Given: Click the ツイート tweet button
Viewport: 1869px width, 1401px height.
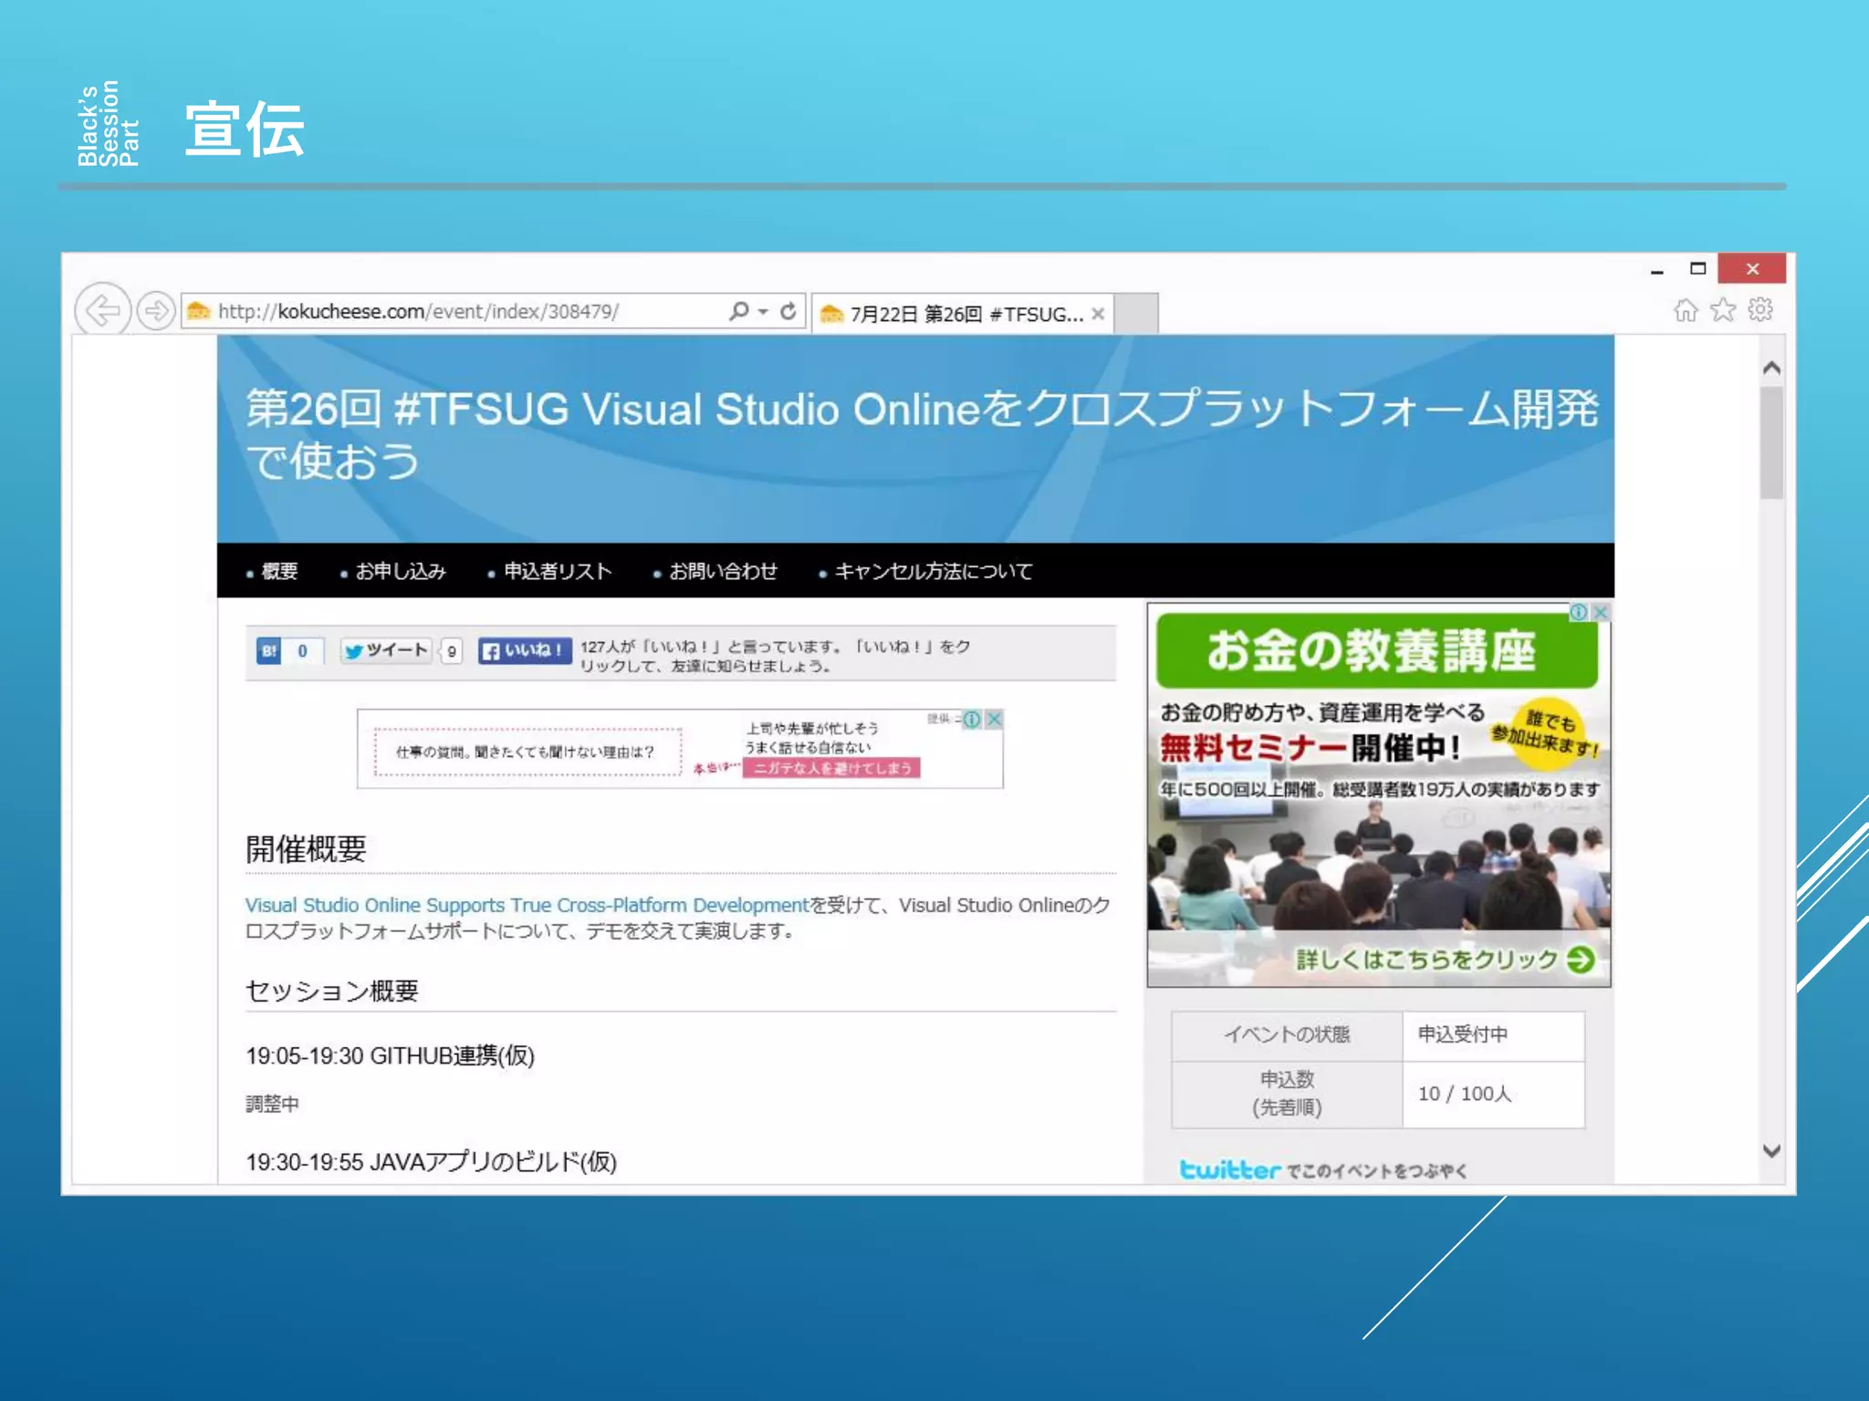Looking at the screenshot, I should (x=386, y=650).
